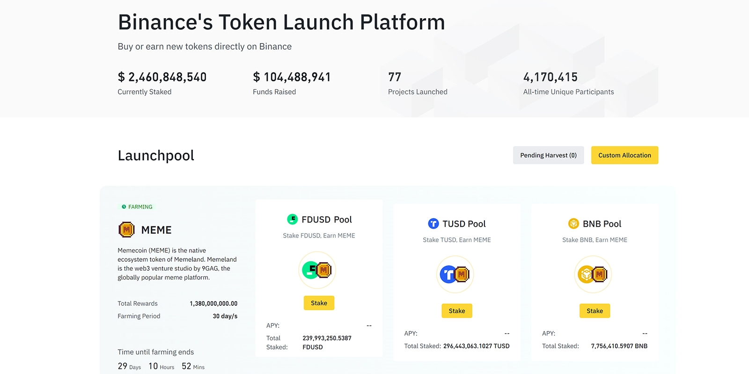Click the green FDUSD Pool header icon
The width and height of the screenshot is (749, 374).
[x=292, y=219]
